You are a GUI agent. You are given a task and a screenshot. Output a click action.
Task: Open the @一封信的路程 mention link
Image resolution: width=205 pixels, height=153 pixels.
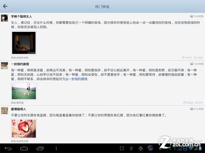[x=77, y=79]
